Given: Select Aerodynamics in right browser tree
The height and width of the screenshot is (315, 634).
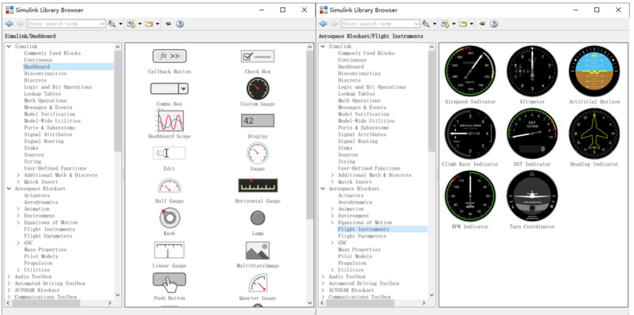Looking at the screenshot, I should pos(355,202).
